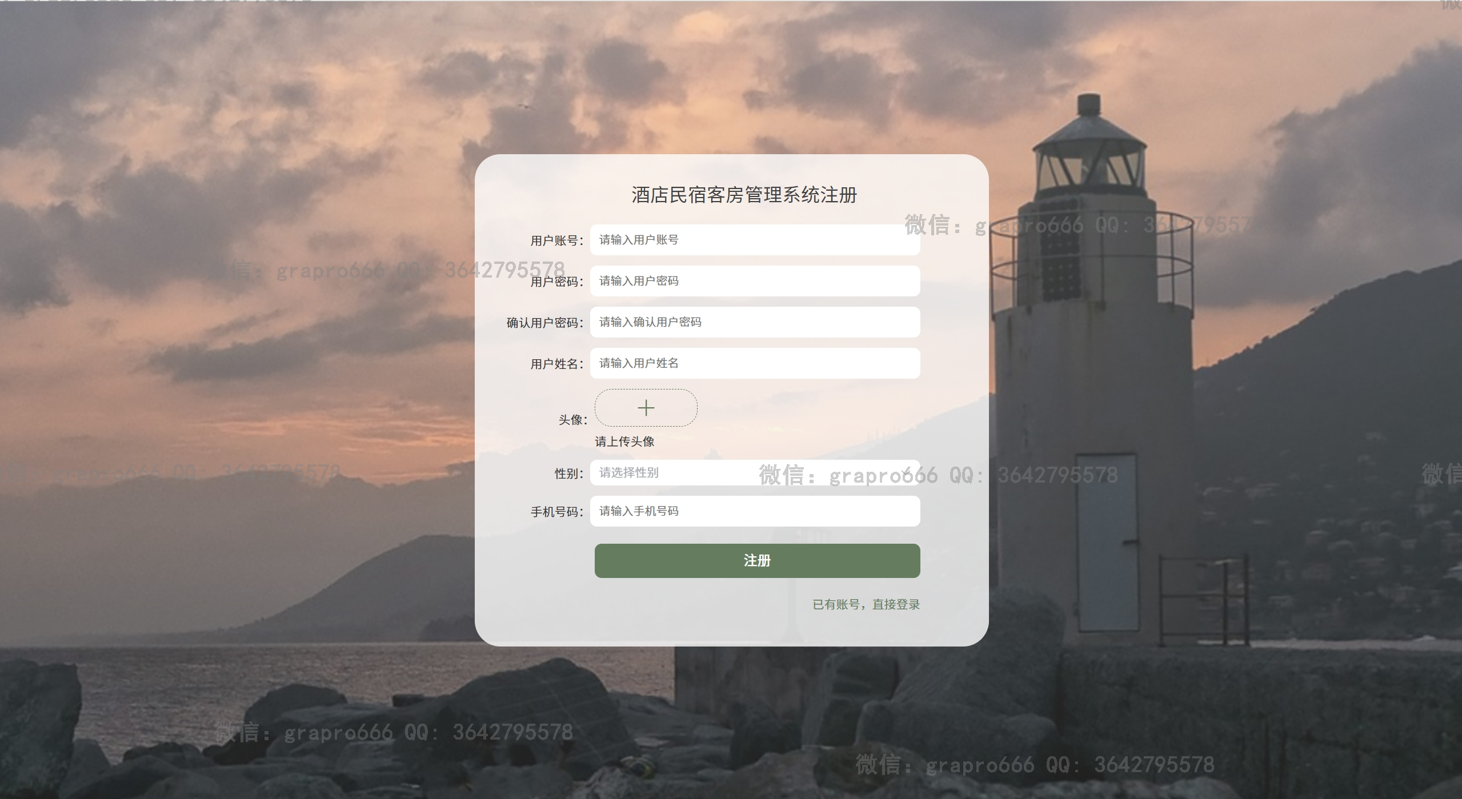This screenshot has height=799, width=1462.
Task: Focus the 请输入用户账号 input field
Action: coord(755,240)
